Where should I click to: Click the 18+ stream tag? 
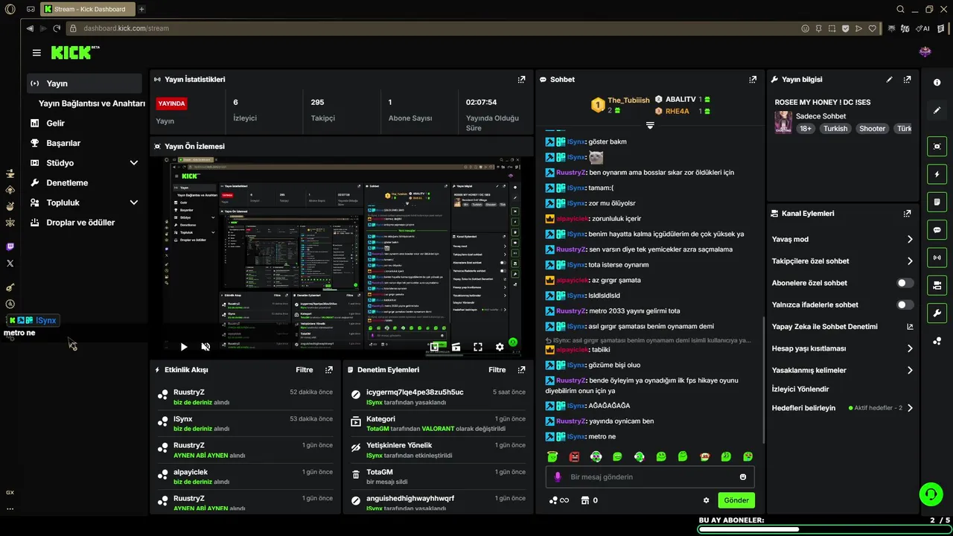coord(806,129)
